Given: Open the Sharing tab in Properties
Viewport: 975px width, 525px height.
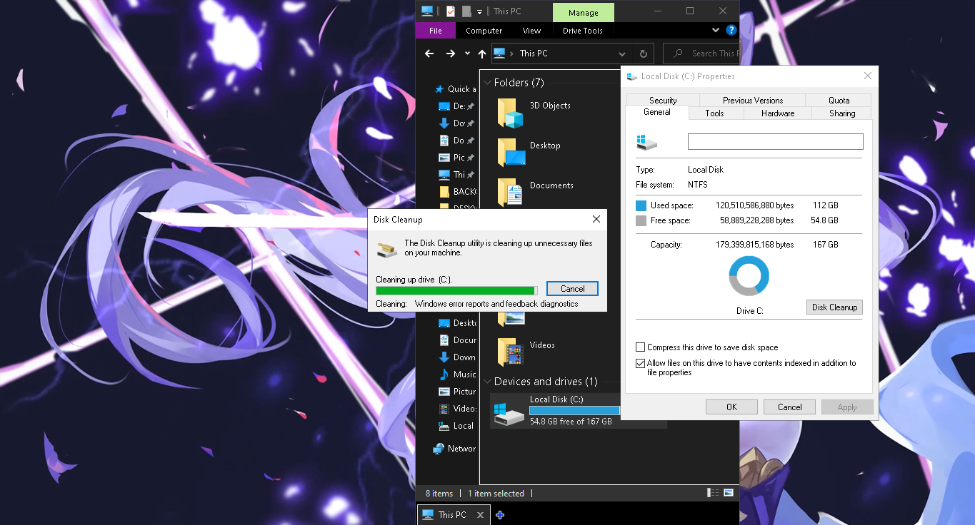Looking at the screenshot, I should click(x=842, y=113).
